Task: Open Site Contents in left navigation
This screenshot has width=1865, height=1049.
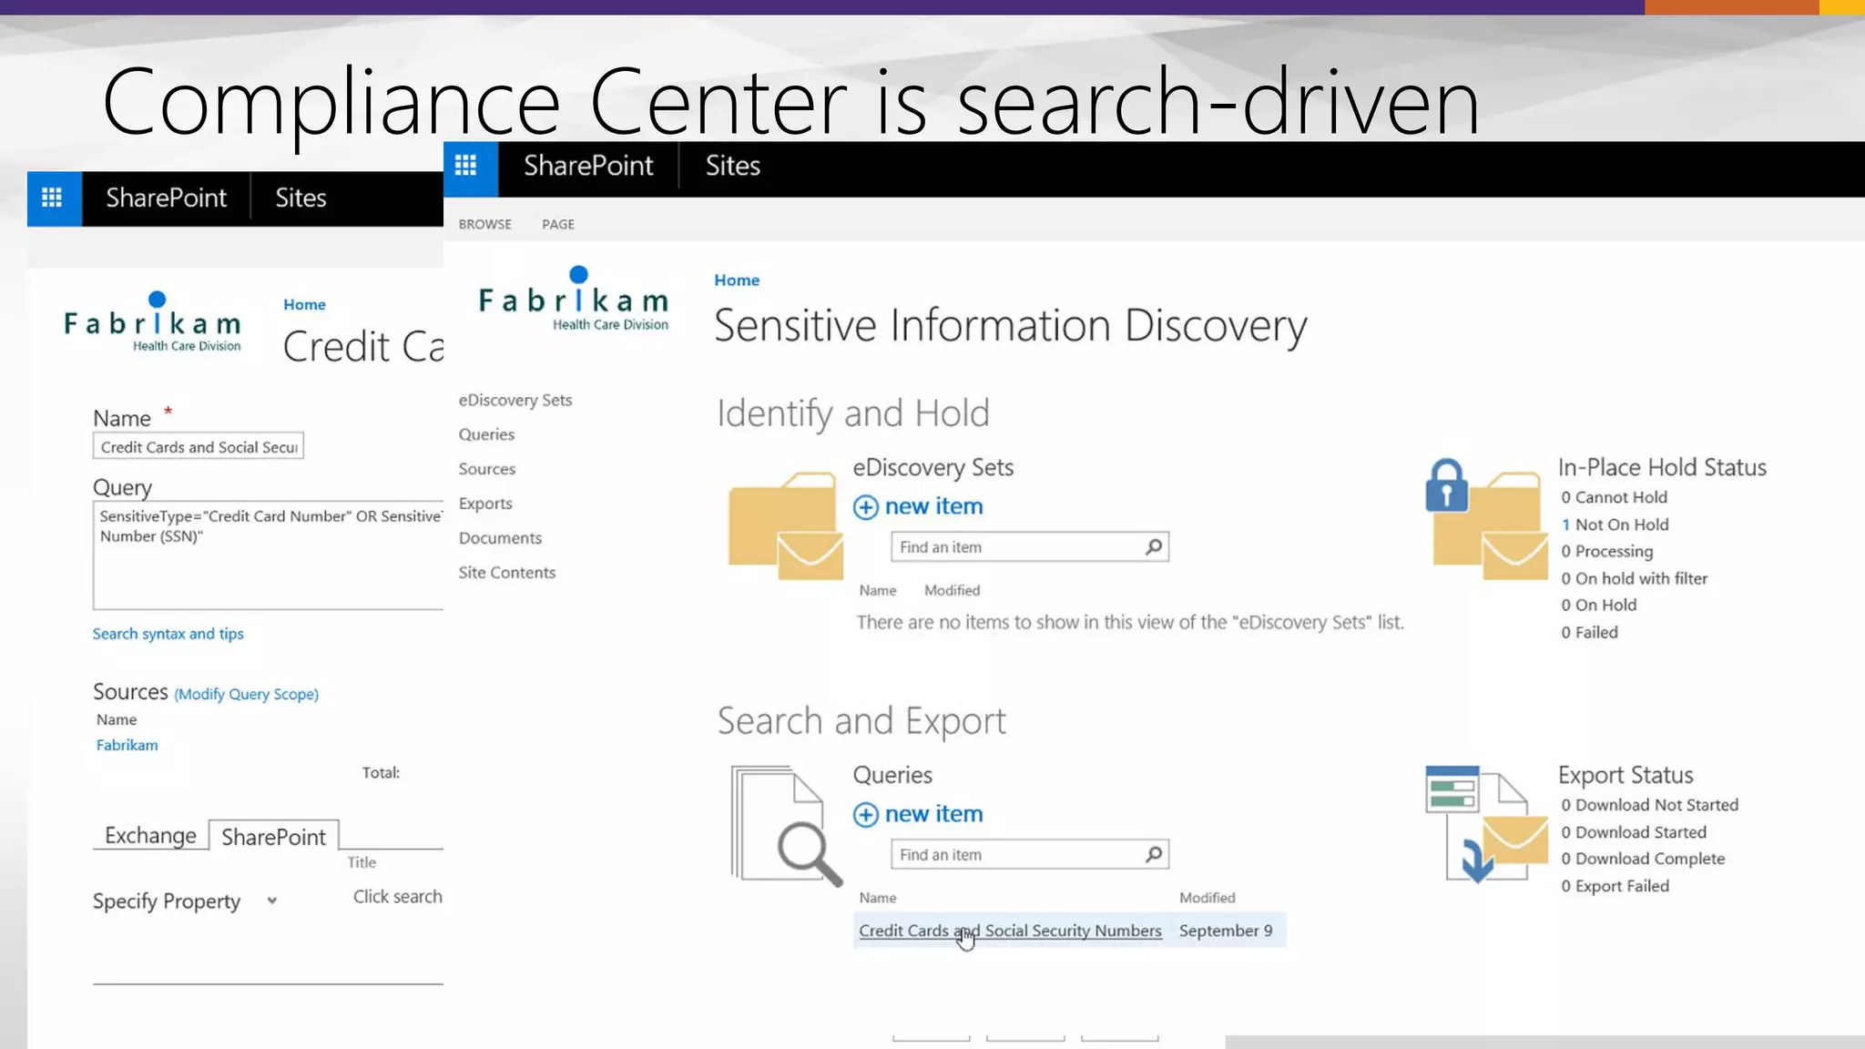Action: (x=507, y=573)
